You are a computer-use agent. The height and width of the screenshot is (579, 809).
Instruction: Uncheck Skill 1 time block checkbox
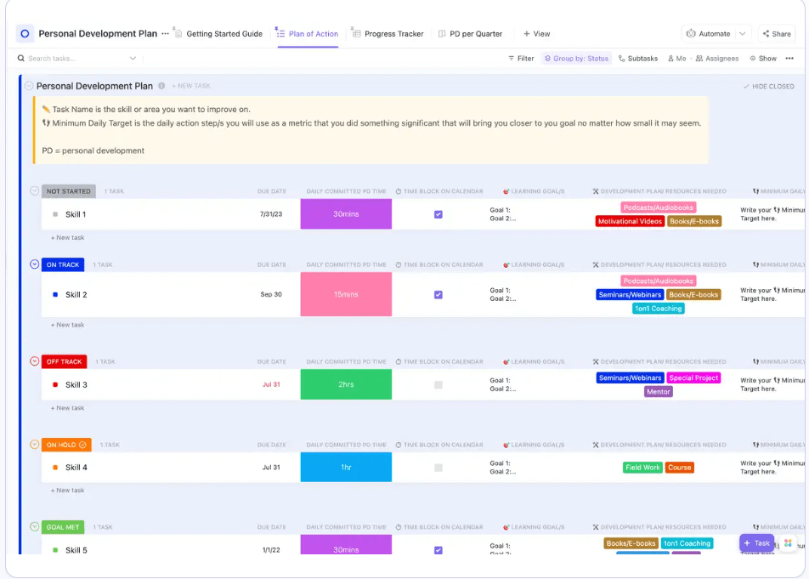438,214
